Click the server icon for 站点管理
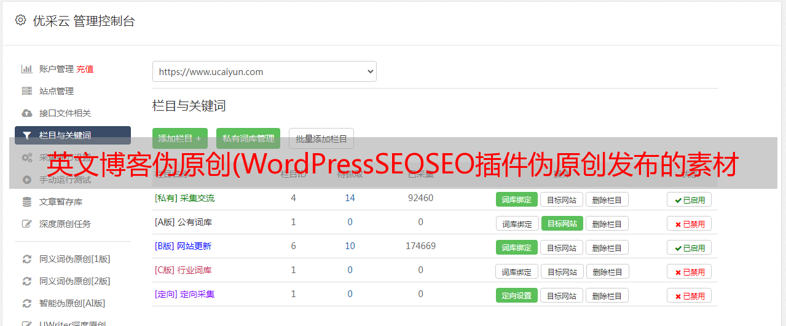 [x=26, y=91]
